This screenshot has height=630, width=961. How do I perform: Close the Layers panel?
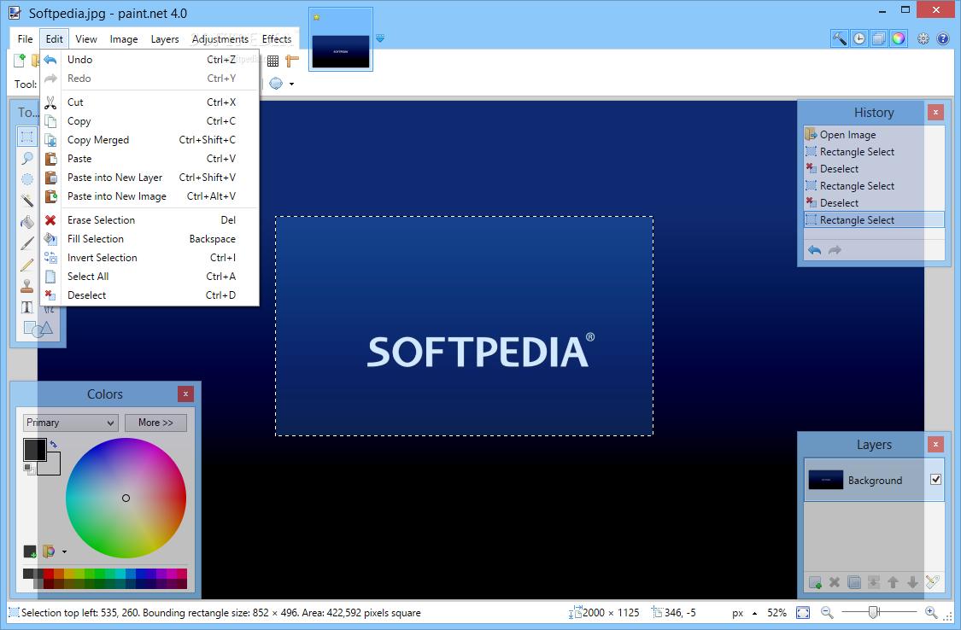click(x=935, y=444)
